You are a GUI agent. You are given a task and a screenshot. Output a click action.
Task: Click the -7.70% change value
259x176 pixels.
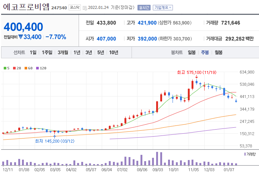pos(56,37)
